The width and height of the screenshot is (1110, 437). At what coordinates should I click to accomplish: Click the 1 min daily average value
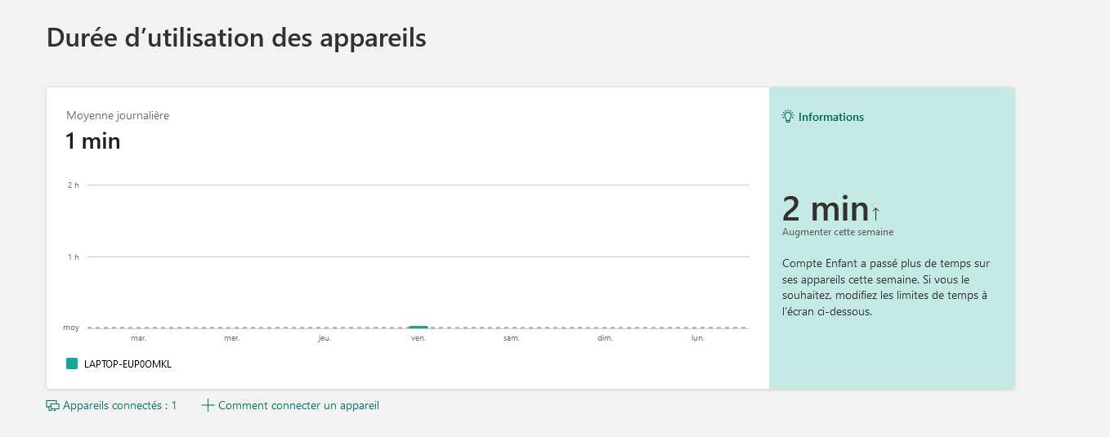(x=93, y=141)
